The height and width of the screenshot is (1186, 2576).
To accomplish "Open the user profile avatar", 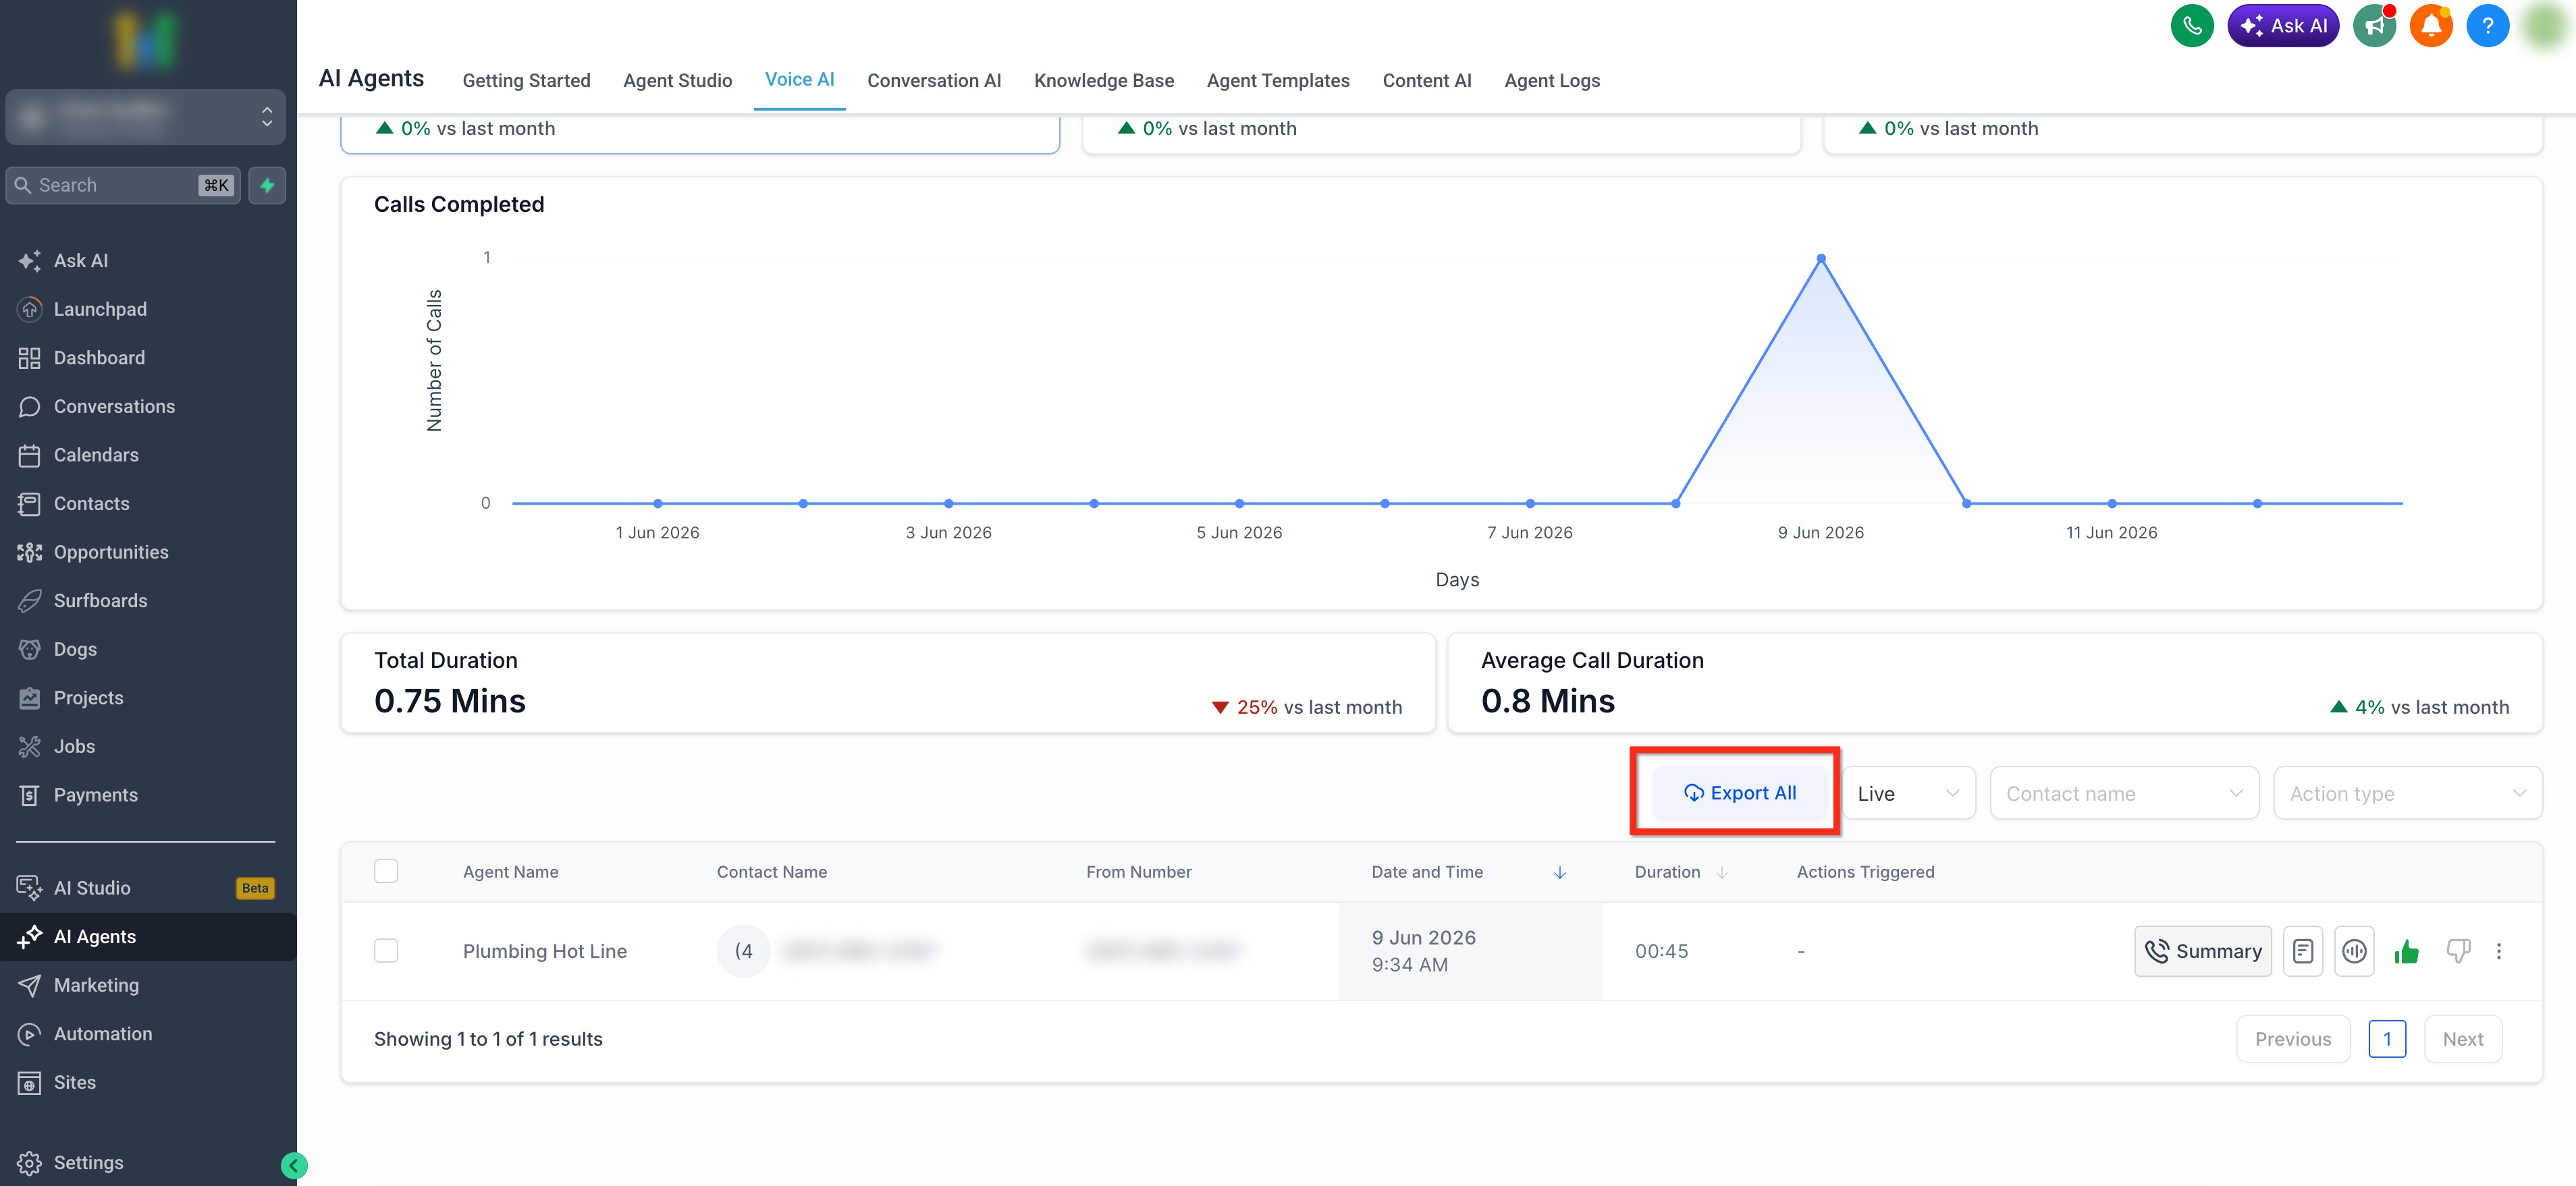I will click(x=2544, y=26).
